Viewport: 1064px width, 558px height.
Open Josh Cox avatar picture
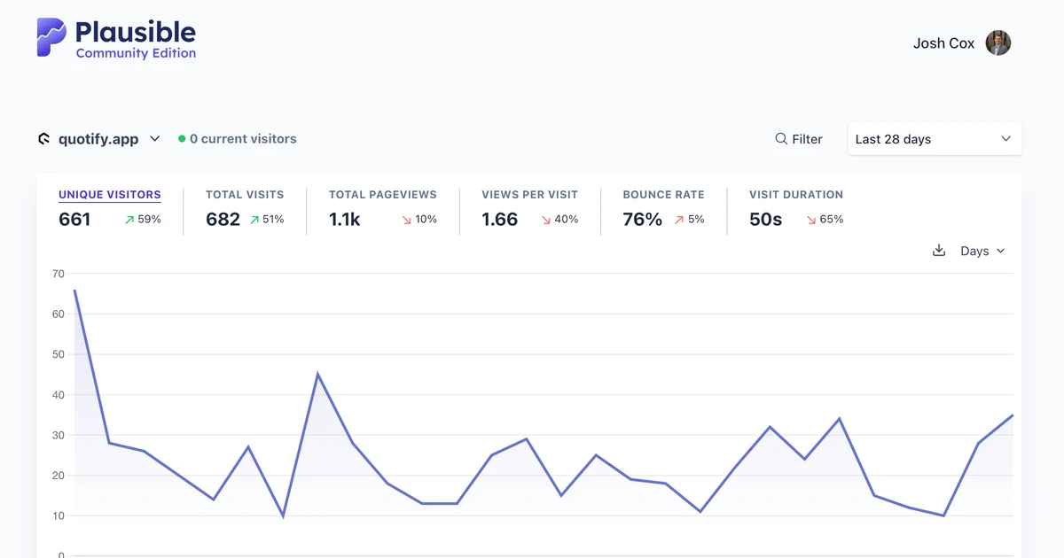[x=998, y=43]
